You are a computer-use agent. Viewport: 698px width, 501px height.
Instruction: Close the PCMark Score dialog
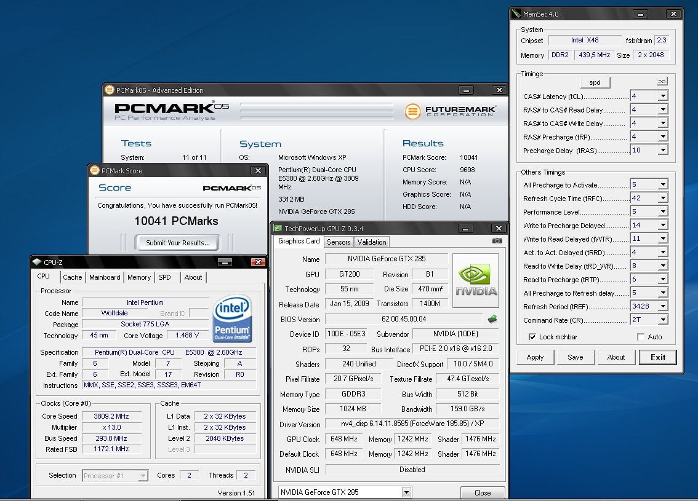[258, 171]
